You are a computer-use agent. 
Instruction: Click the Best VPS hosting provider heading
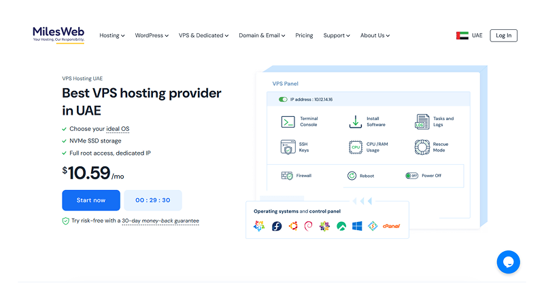tap(141, 102)
